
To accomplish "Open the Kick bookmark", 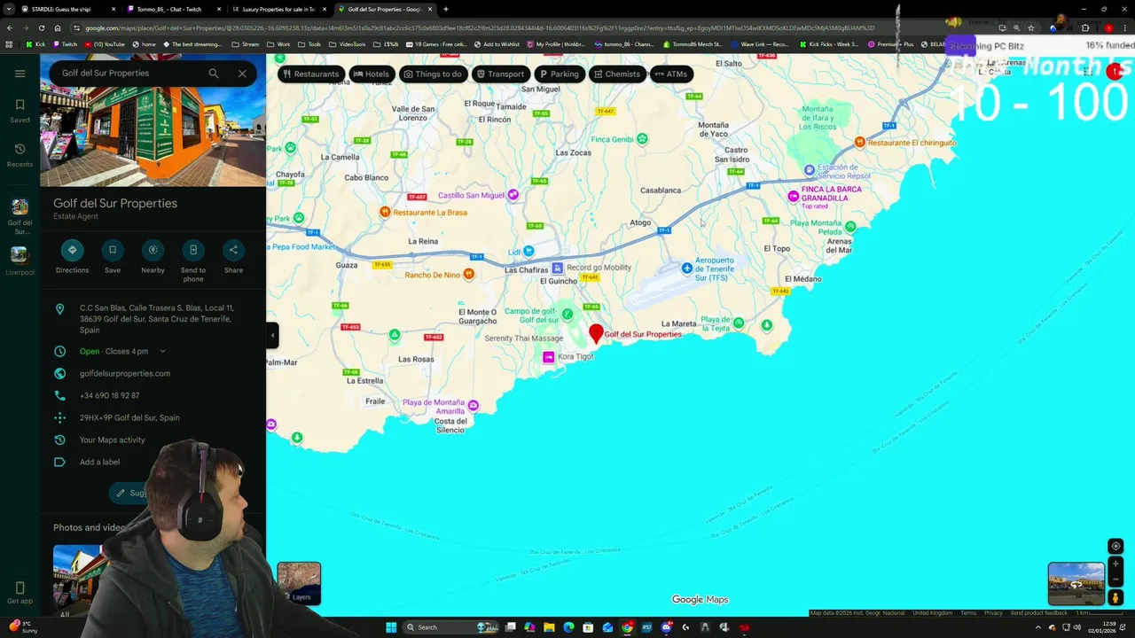I will pyautogui.click(x=35, y=44).
